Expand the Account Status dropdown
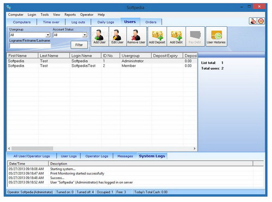The image size is (272, 202). [85, 35]
